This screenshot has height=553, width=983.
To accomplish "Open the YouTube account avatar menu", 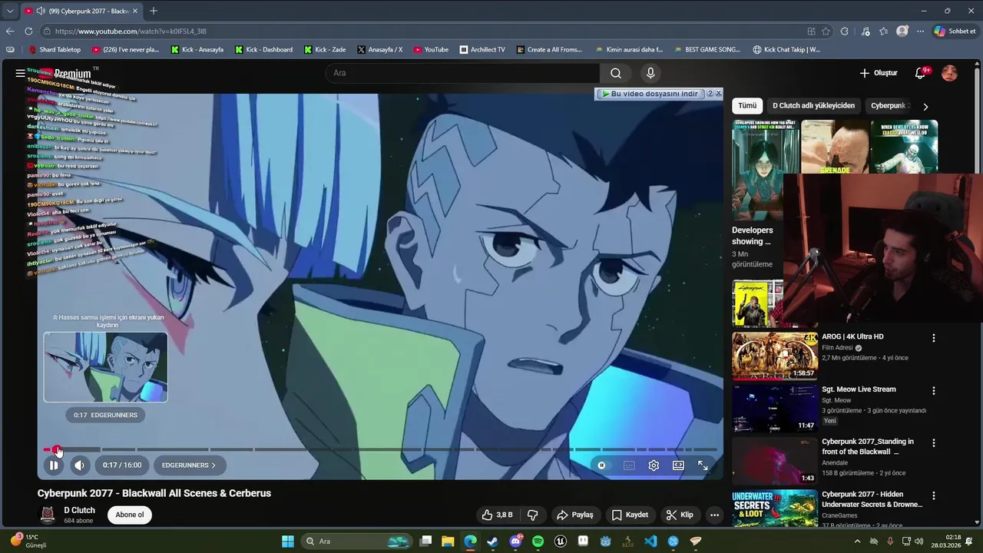I will pyautogui.click(x=950, y=73).
